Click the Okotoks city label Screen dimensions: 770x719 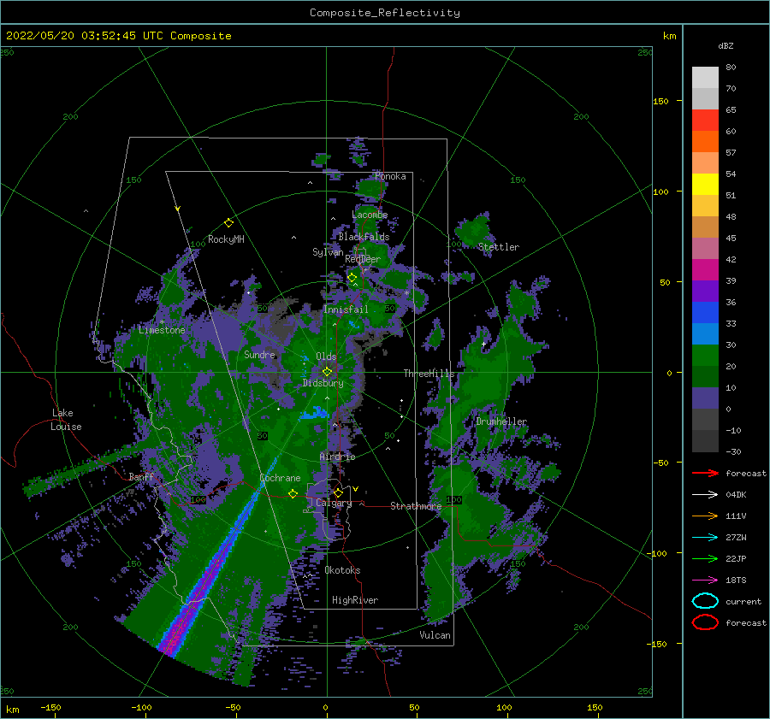click(x=342, y=570)
